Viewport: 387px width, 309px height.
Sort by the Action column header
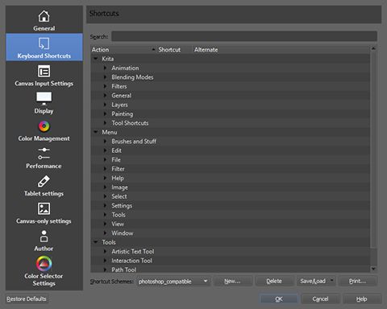click(x=123, y=50)
